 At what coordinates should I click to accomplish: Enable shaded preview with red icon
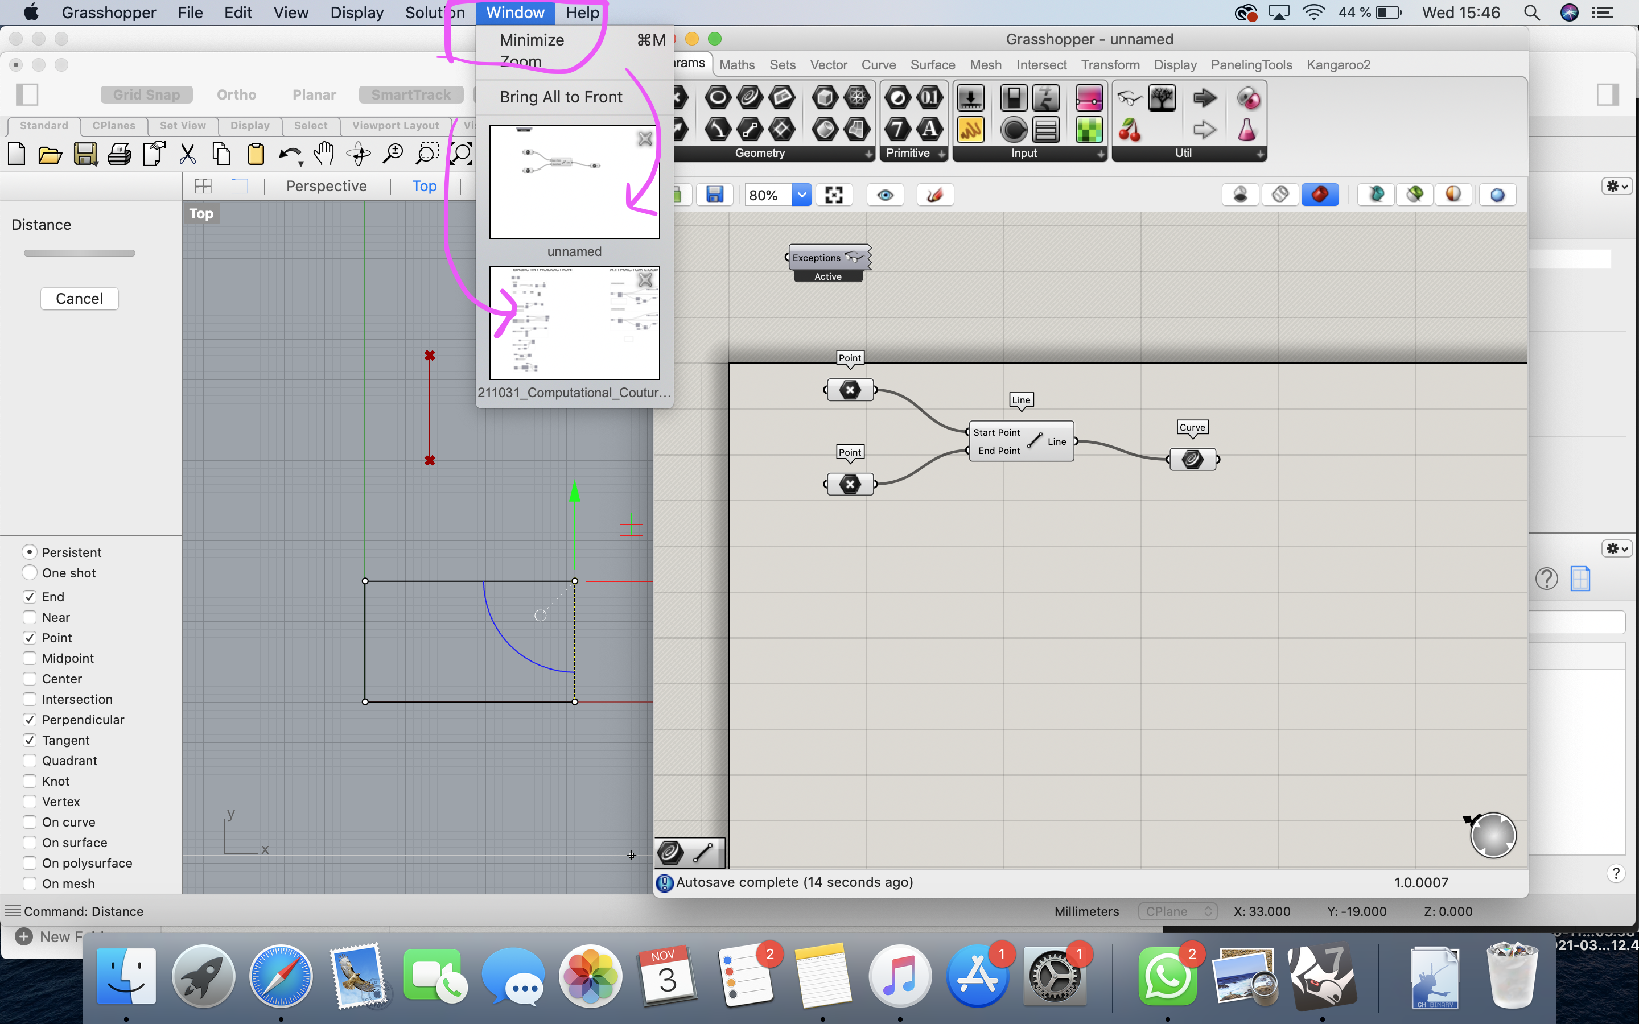point(1319,195)
